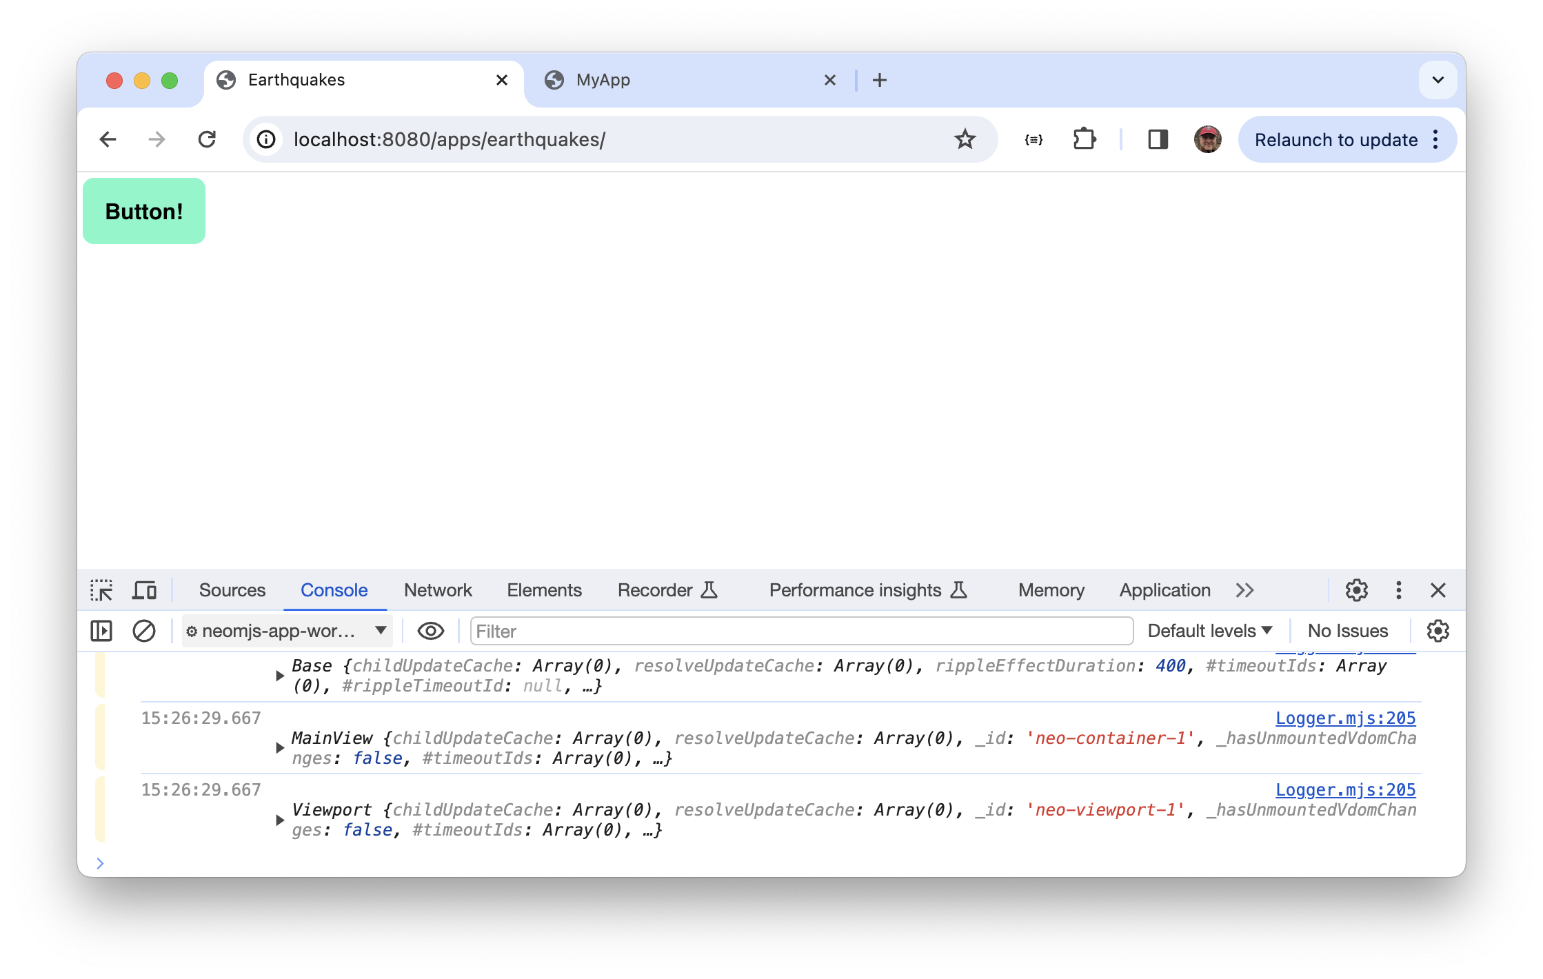Clear console with the ban icon

point(143,631)
